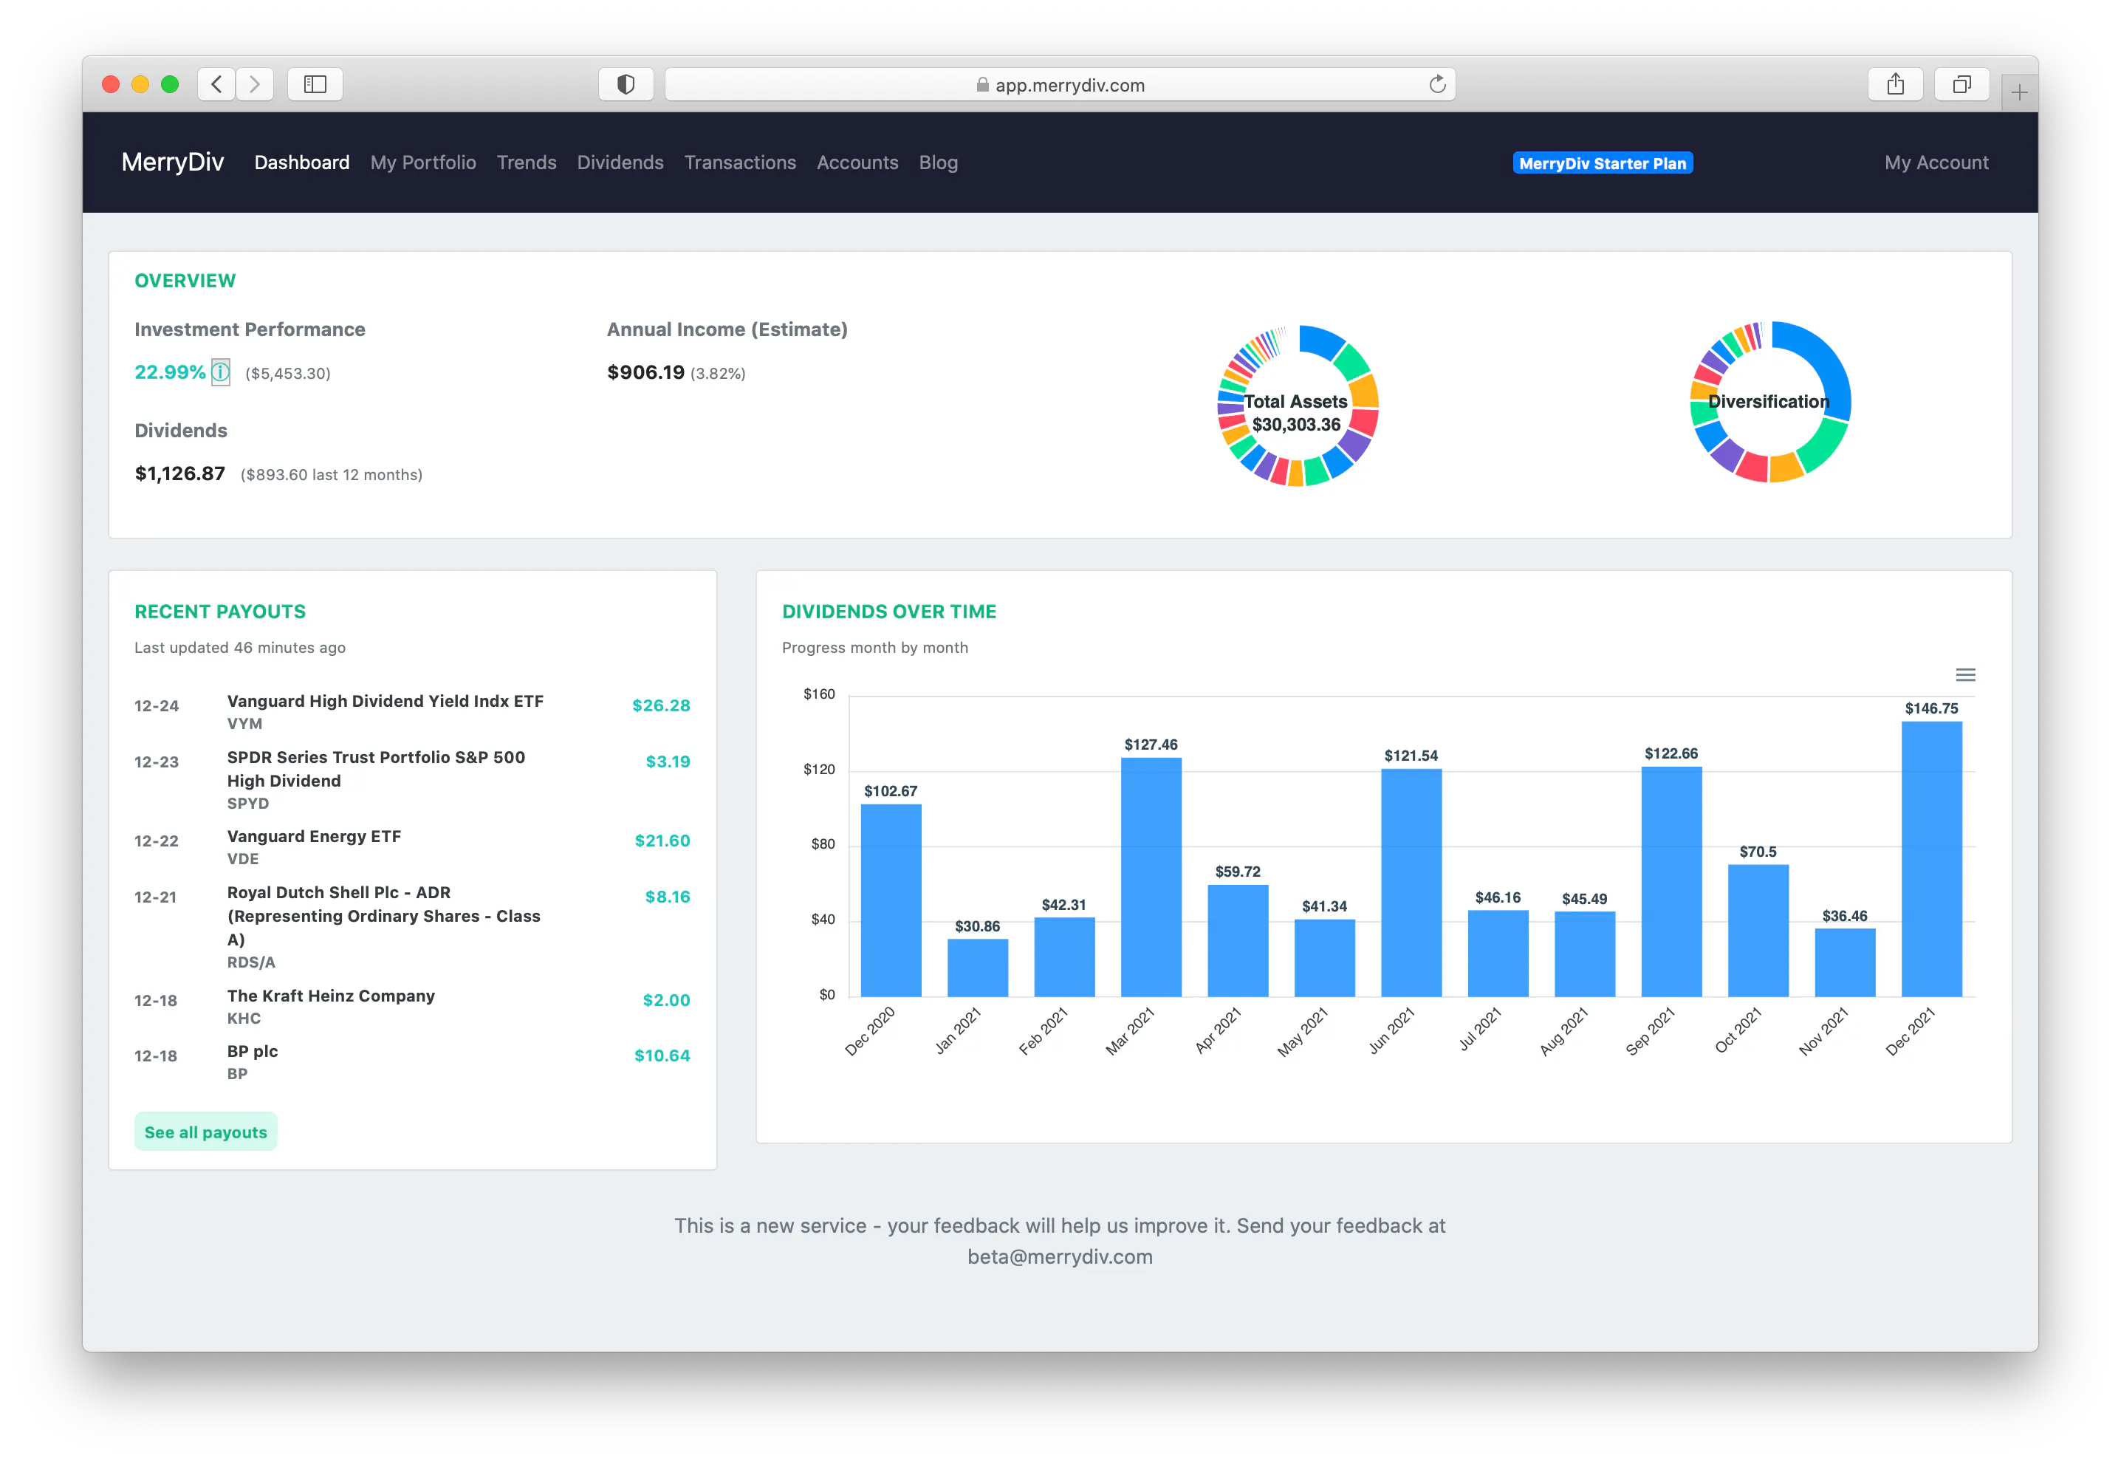Click the Dividends Over Time heading
Viewport: 2121px width, 1461px height.
[888, 612]
